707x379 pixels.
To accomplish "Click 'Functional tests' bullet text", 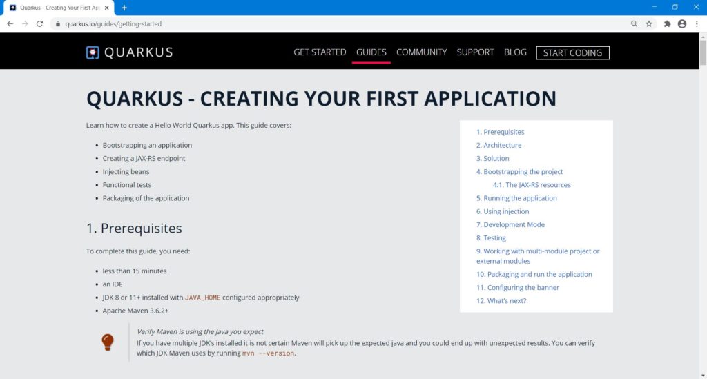I will pos(127,185).
